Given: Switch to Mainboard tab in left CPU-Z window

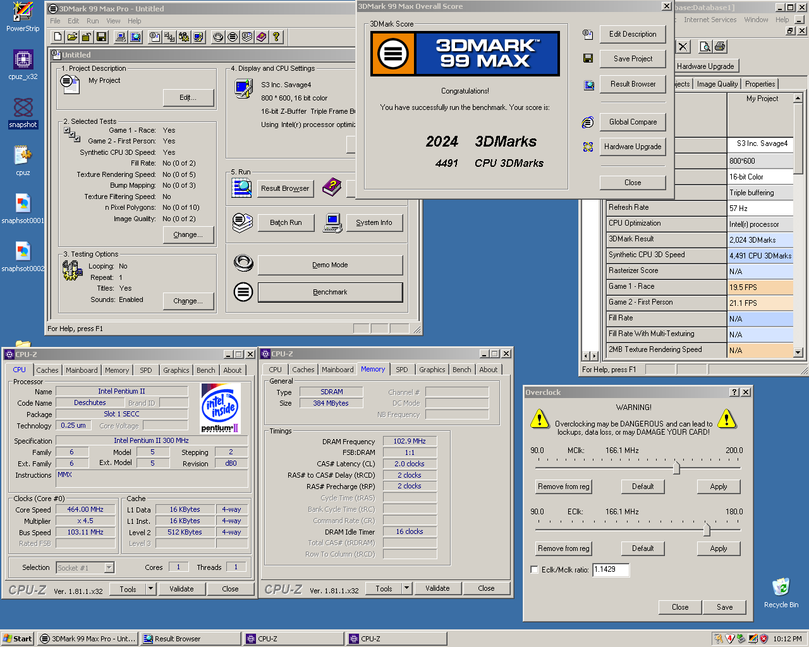Looking at the screenshot, I should (82, 370).
